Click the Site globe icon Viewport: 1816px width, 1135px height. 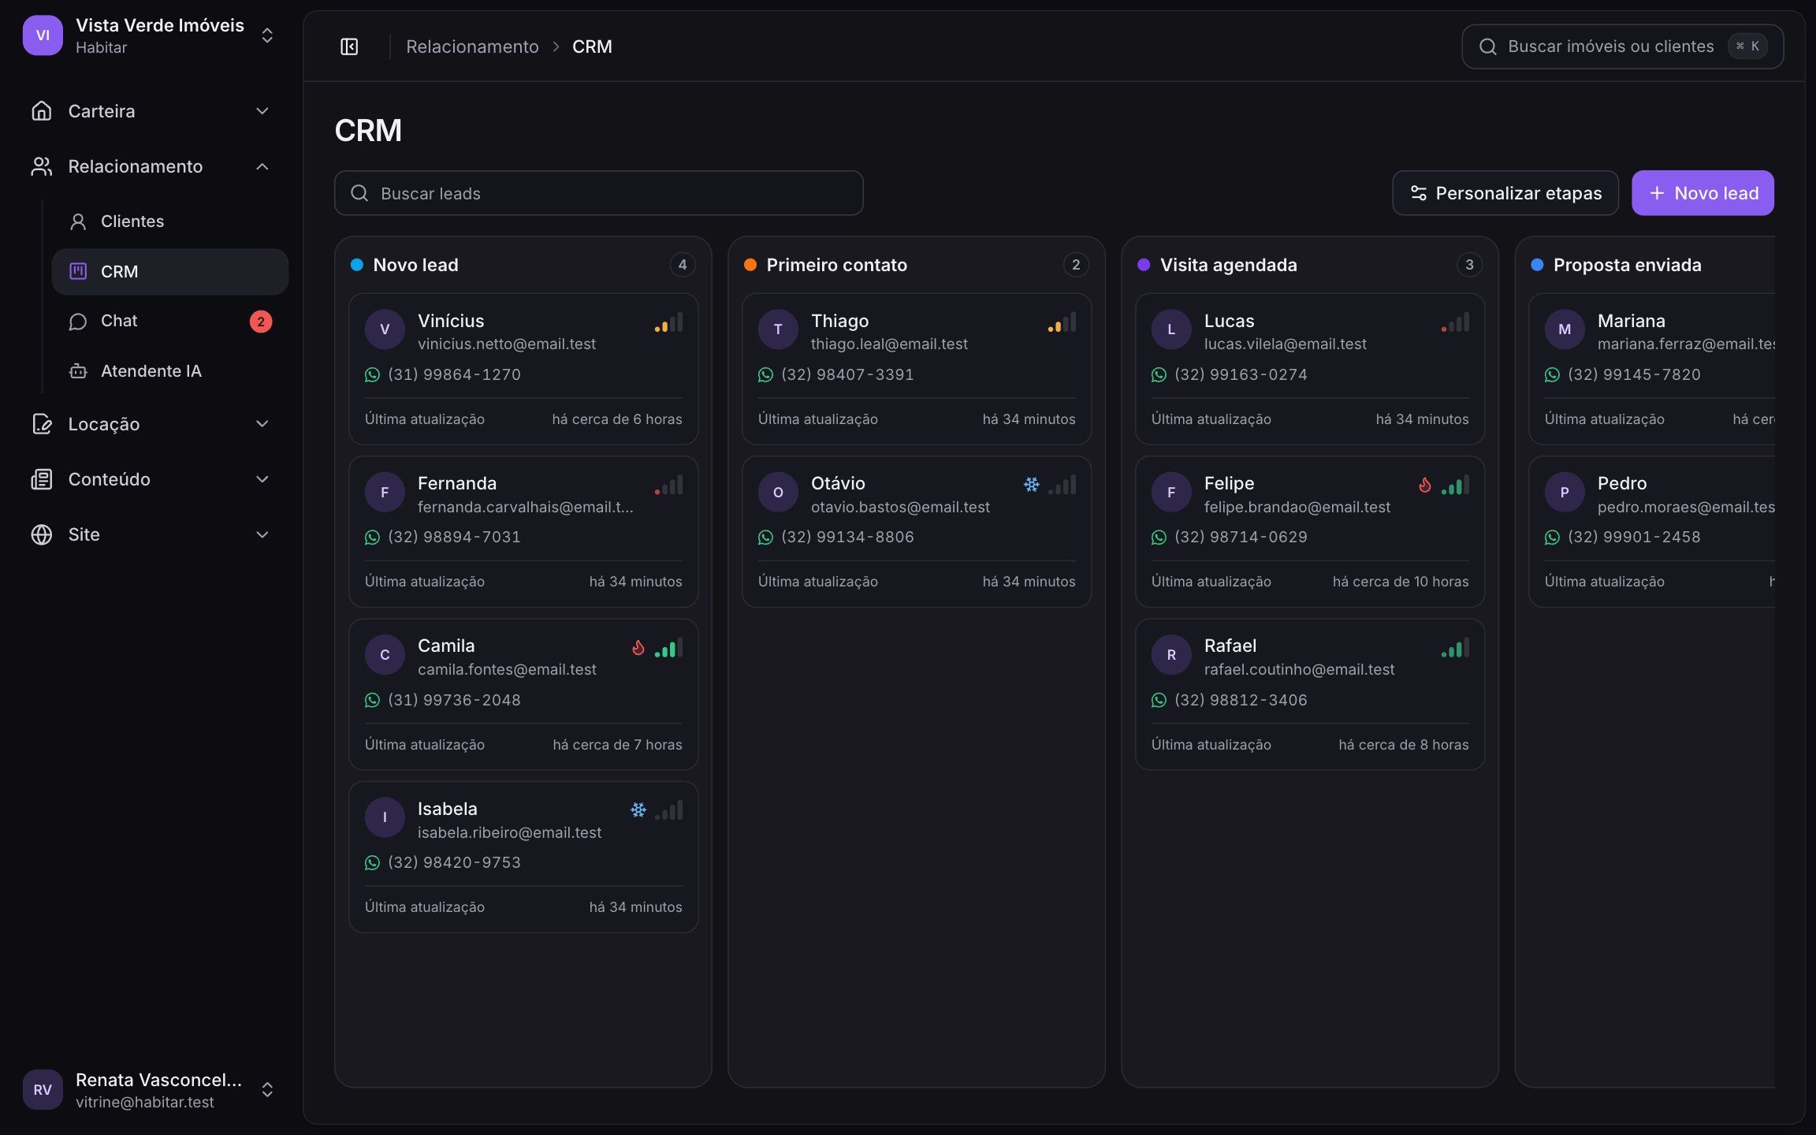[x=42, y=535]
